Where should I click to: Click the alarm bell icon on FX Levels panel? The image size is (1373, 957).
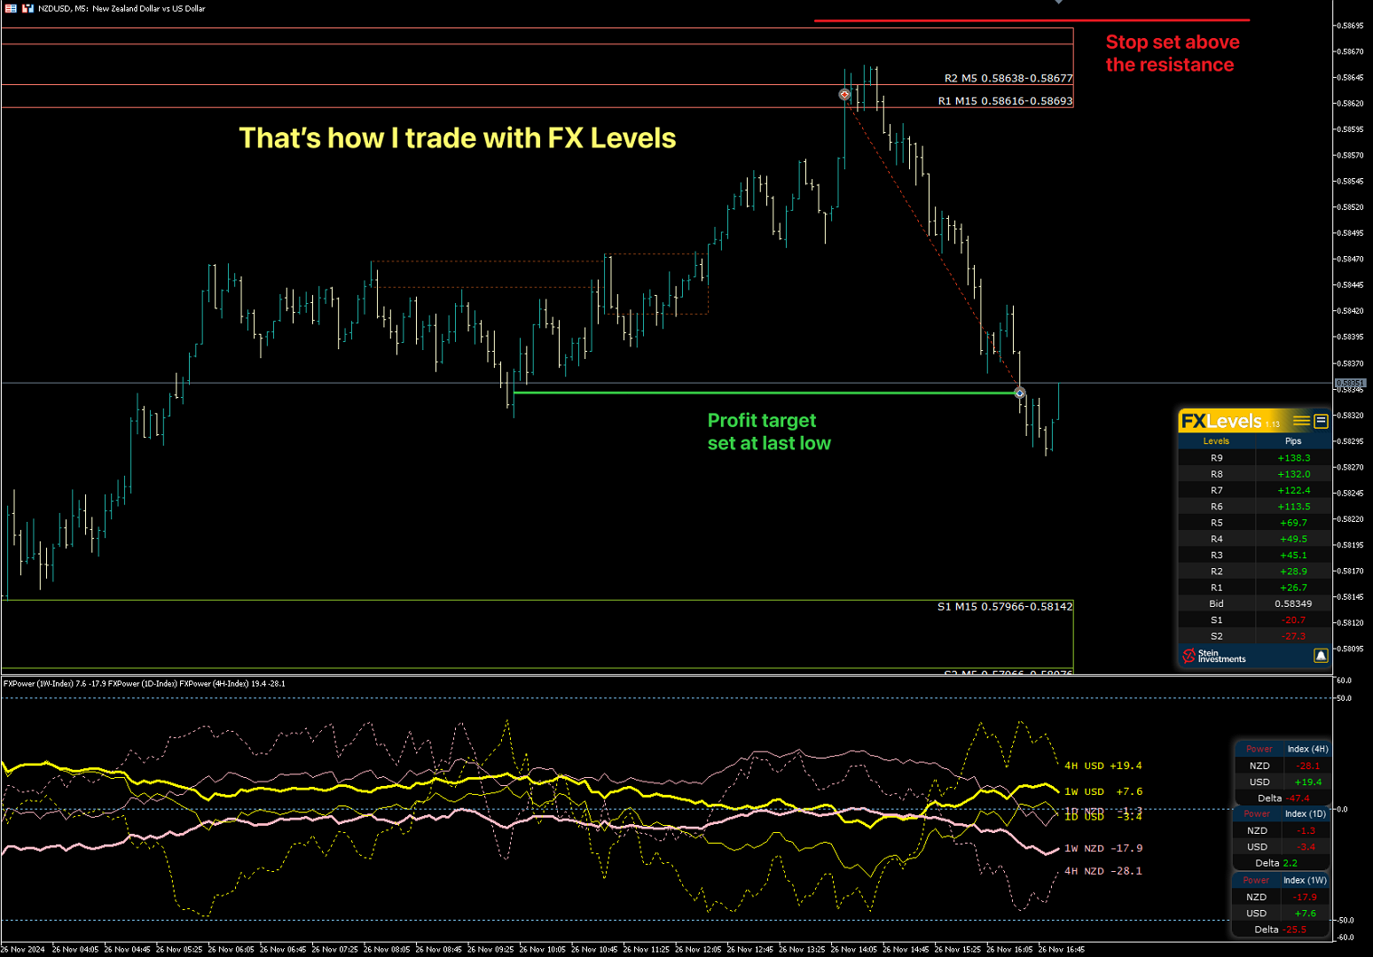tap(1321, 656)
